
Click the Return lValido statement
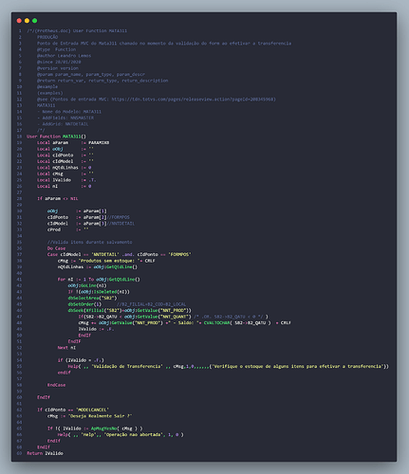(45, 453)
